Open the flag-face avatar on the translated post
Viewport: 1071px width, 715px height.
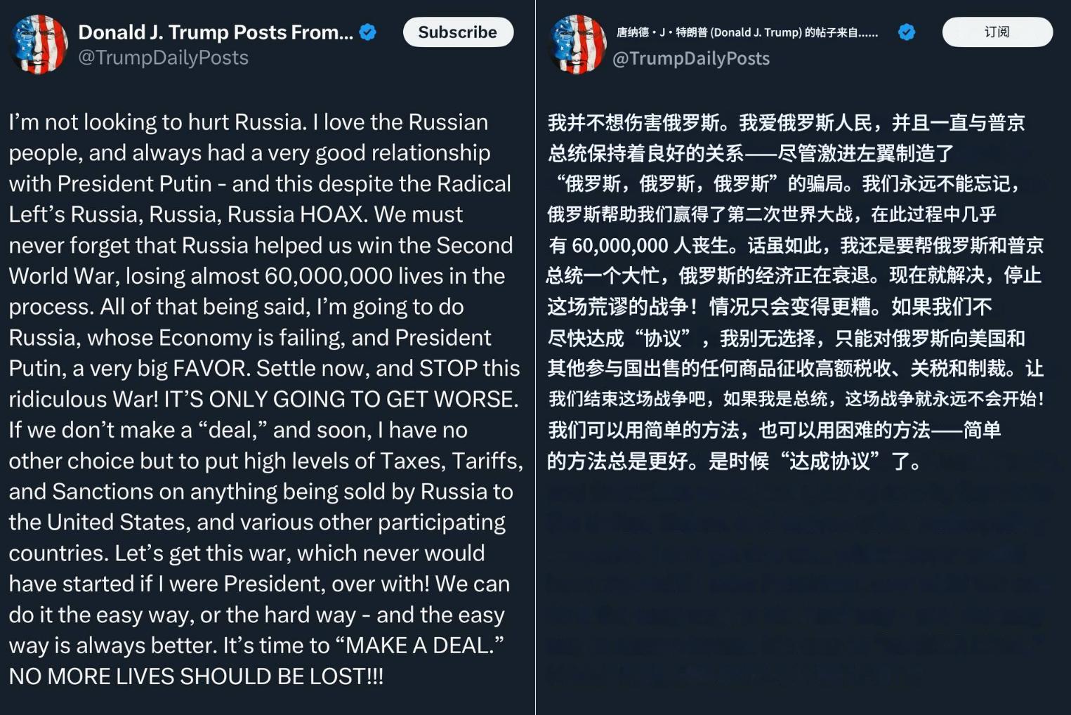tap(577, 44)
